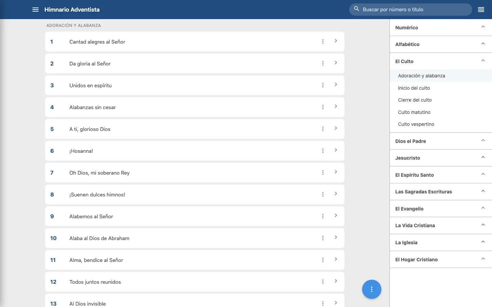Select Inicio del culto category
This screenshot has width=492, height=307.
441,88
